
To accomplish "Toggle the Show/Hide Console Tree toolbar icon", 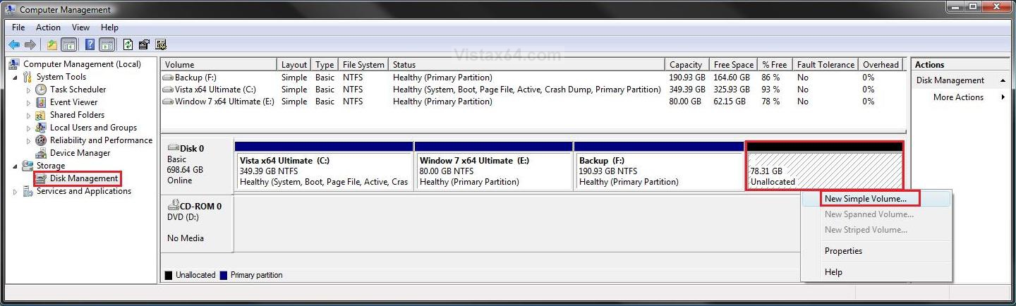I will [x=68, y=44].
